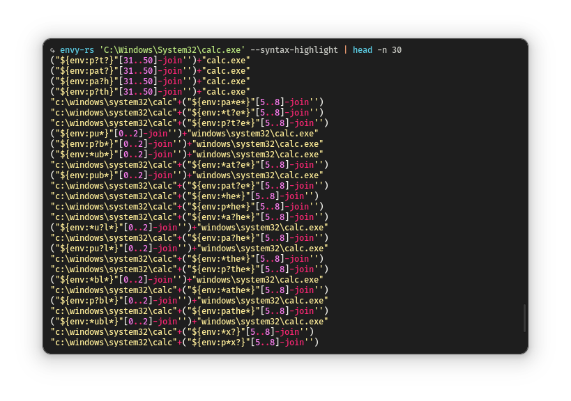Select output line containing ${env:pa*e*}
The width and height of the screenshot is (571, 401).
point(187,102)
